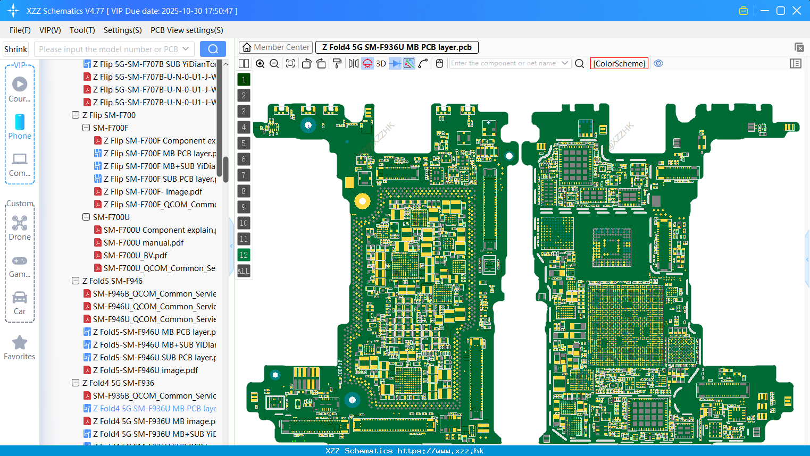The image size is (810, 456).
Task: Switch to 3D view
Action: [381, 63]
